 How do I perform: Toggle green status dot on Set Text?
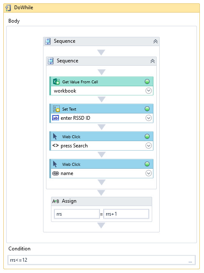147,109
